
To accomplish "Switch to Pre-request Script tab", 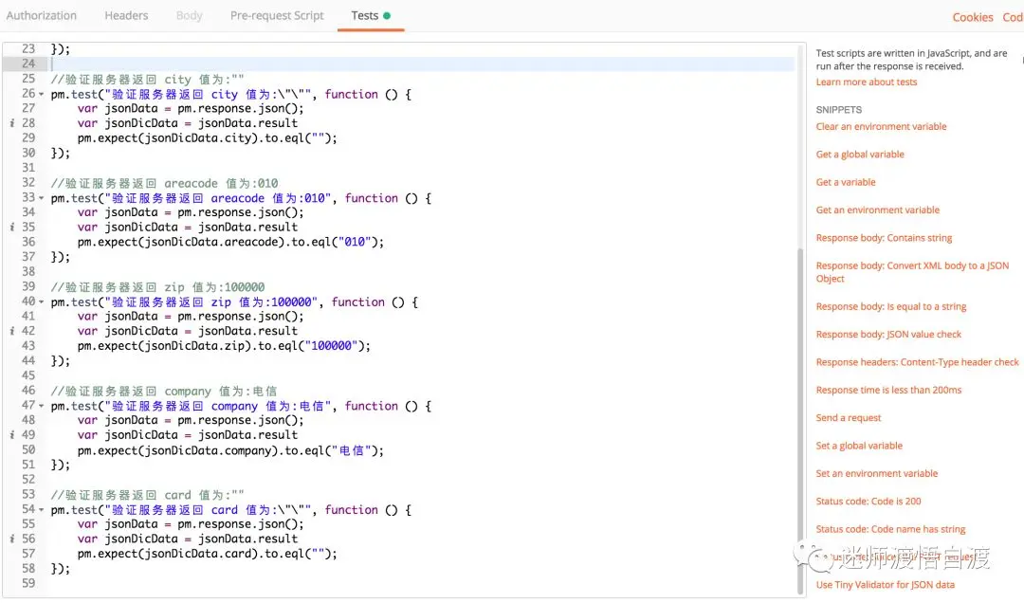I will coord(277,16).
